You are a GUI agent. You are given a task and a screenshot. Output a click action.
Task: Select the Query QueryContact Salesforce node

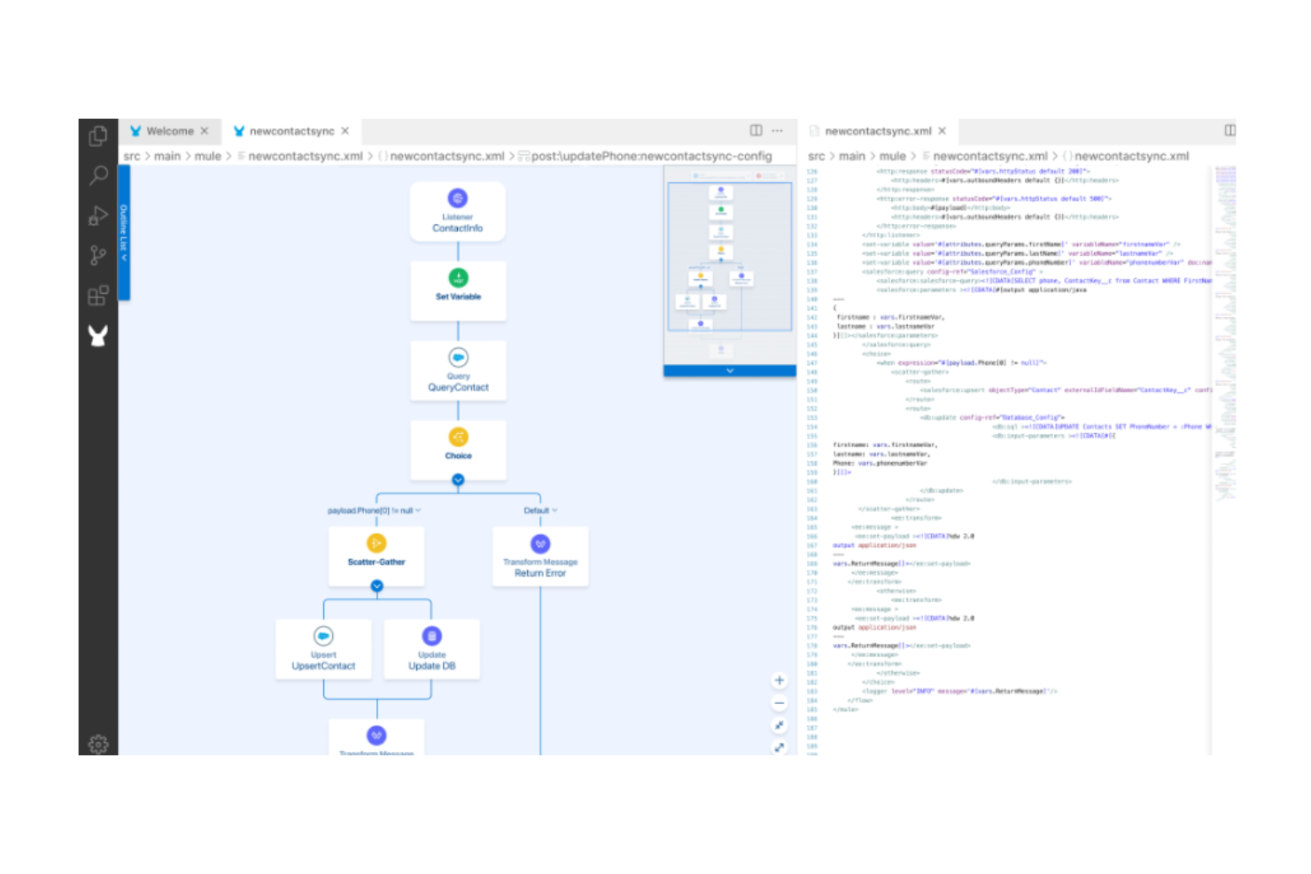tap(458, 370)
